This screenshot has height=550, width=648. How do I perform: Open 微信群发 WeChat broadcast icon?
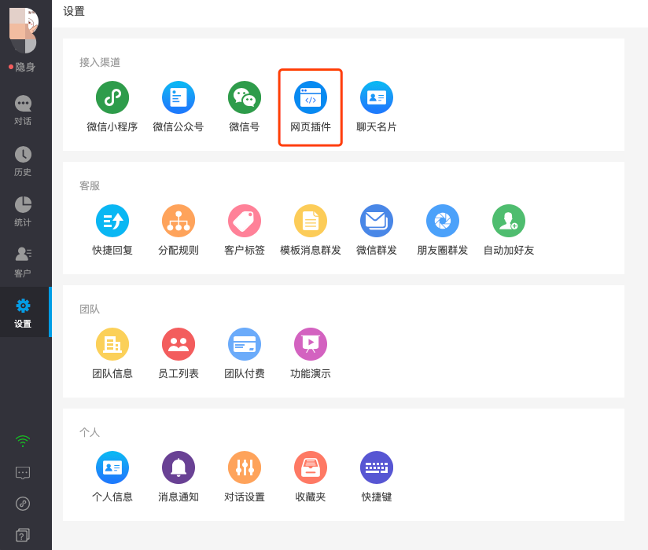[377, 221]
